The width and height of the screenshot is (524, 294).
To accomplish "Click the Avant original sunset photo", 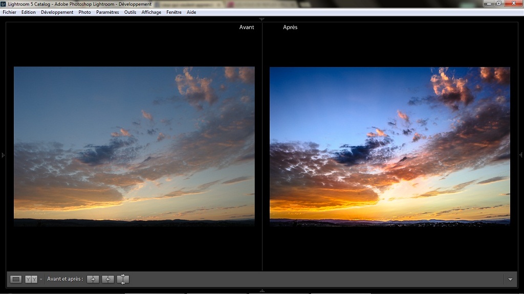I will pos(134,146).
